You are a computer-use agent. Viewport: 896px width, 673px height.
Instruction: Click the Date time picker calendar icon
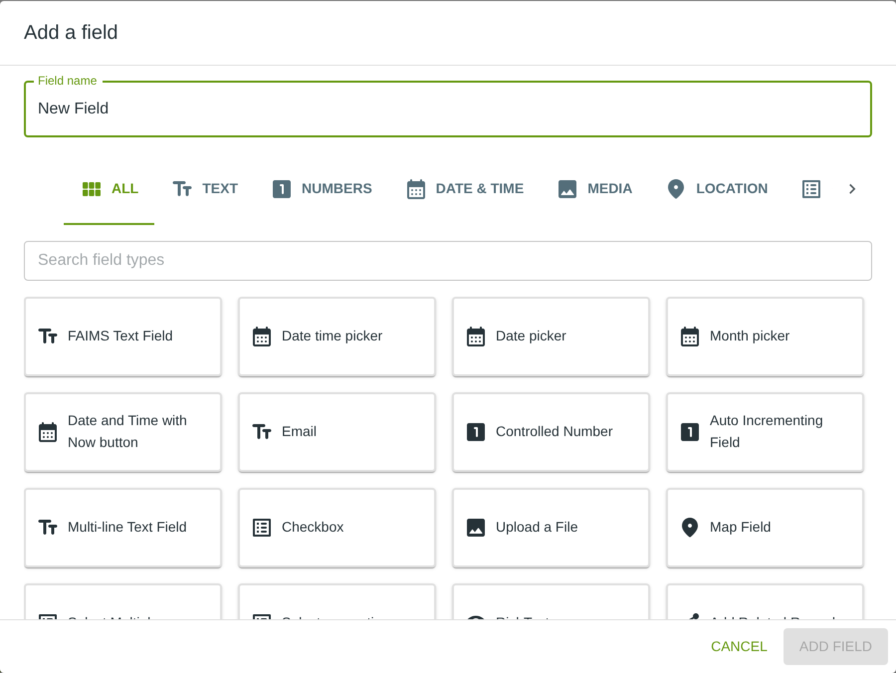[x=262, y=336]
